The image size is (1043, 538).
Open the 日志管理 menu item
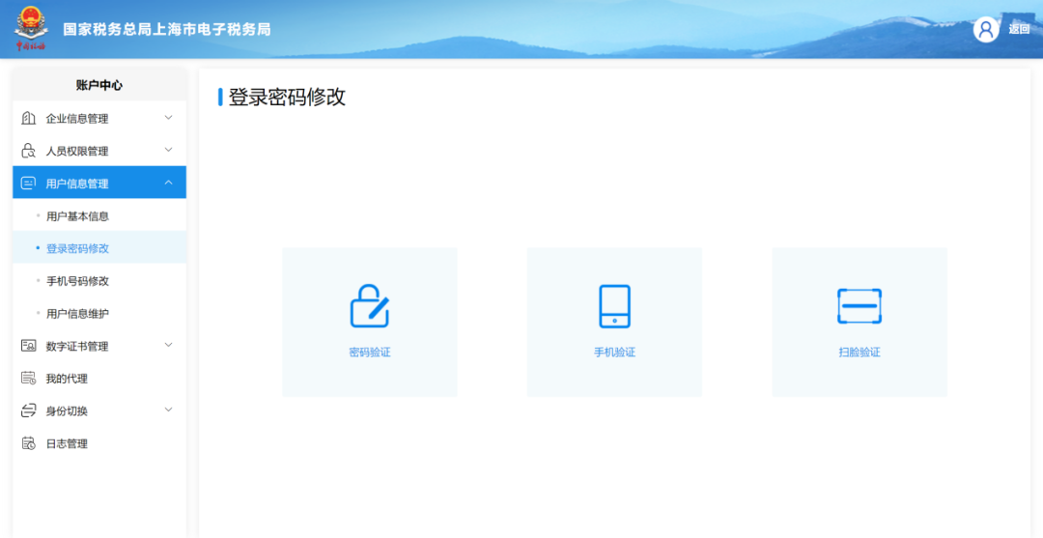tap(99, 443)
